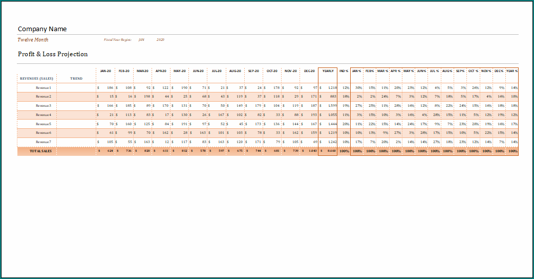The height and width of the screenshot is (279, 534).
Task: Click Revenue 5 yearly total 1,444
Action: tap(332, 124)
